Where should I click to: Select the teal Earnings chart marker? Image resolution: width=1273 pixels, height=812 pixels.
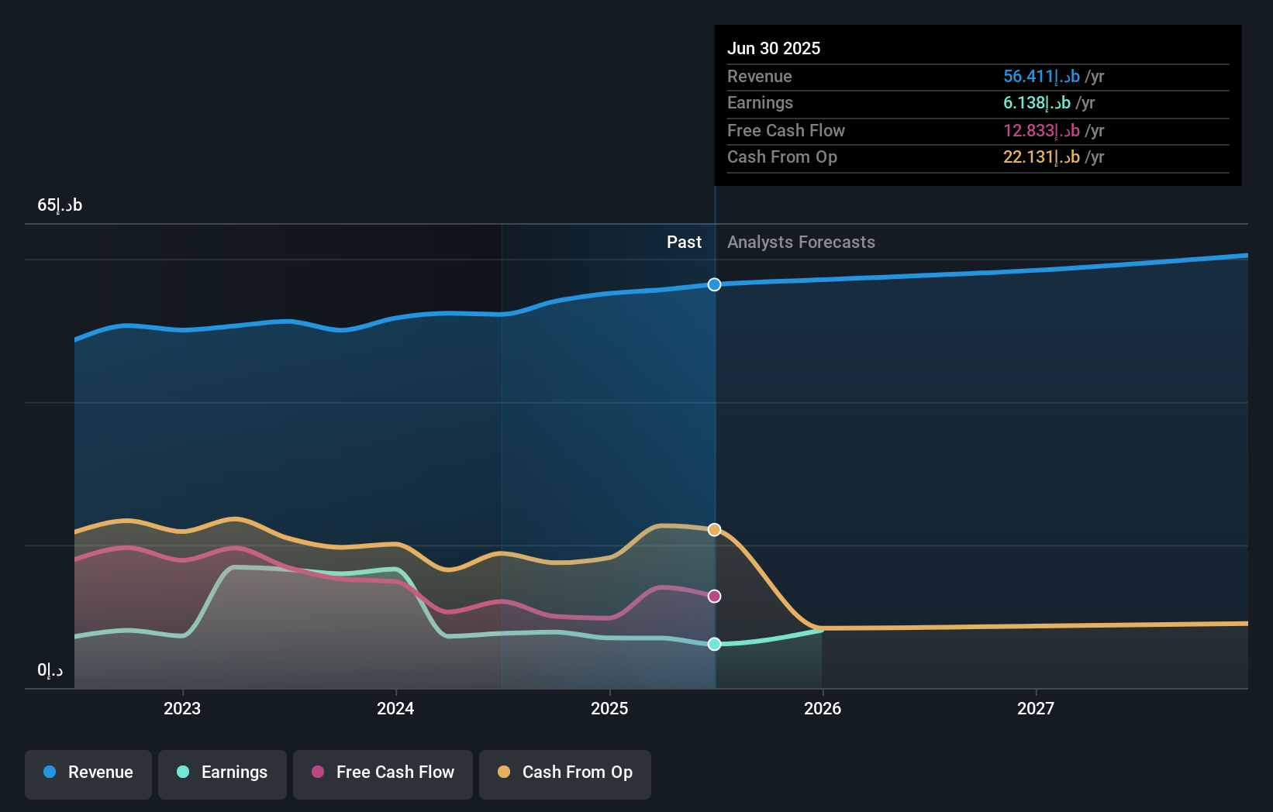click(x=714, y=643)
